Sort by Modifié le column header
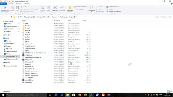This screenshot has width=173, height=97. [x=57, y=20]
